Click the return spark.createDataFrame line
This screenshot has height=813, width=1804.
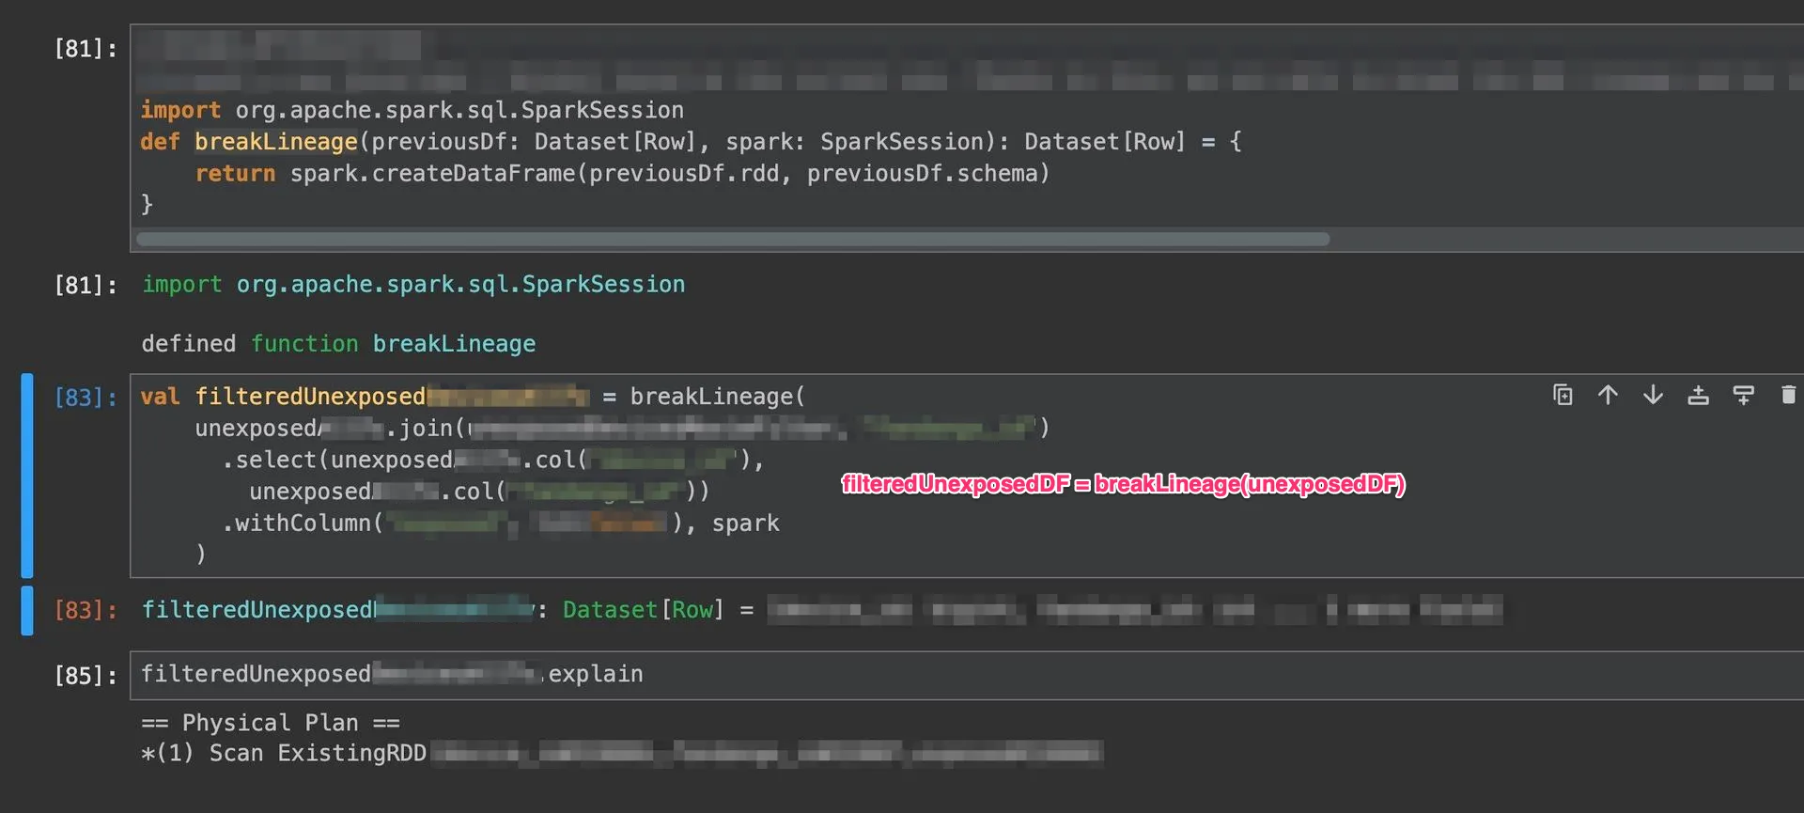622,174
